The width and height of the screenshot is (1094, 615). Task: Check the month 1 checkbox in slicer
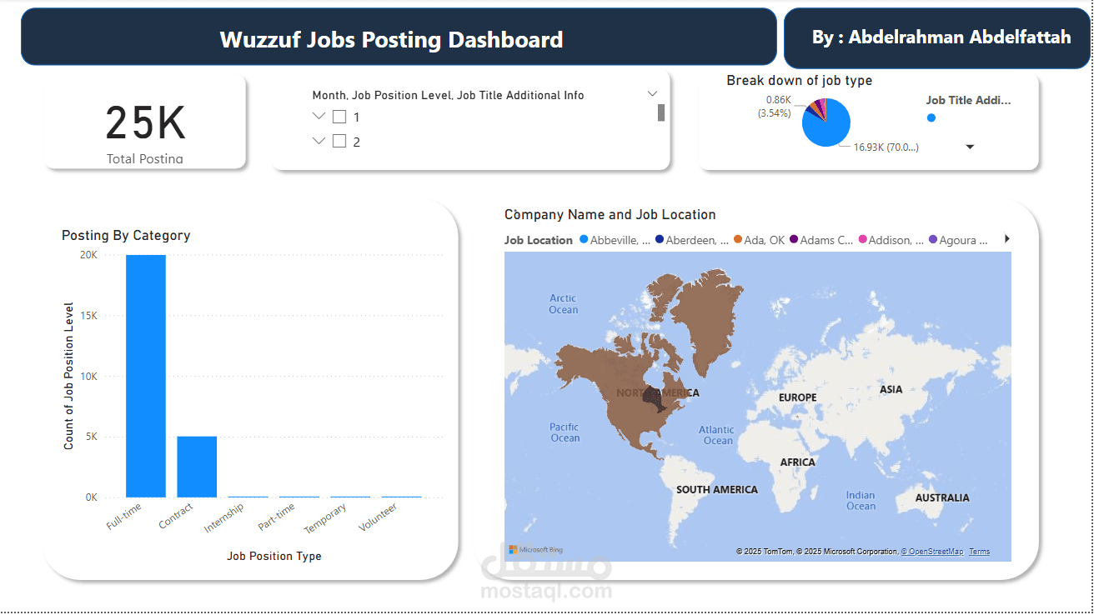pos(339,117)
